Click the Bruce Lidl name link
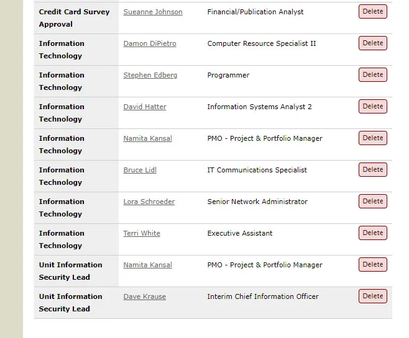The width and height of the screenshot is (409, 338). pyautogui.click(x=140, y=170)
